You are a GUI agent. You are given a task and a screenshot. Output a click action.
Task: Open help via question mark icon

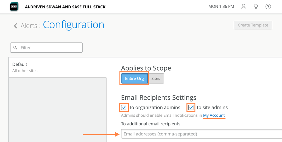tap(268, 7)
